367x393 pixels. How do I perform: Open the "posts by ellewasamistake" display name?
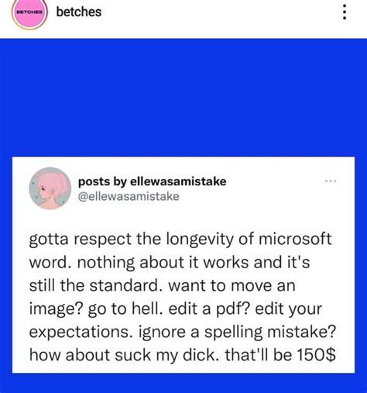pyautogui.click(x=153, y=181)
